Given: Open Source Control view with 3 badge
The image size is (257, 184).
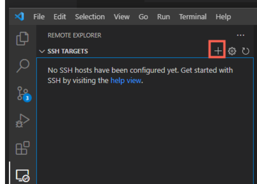Looking at the screenshot, I should (x=24, y=94).
